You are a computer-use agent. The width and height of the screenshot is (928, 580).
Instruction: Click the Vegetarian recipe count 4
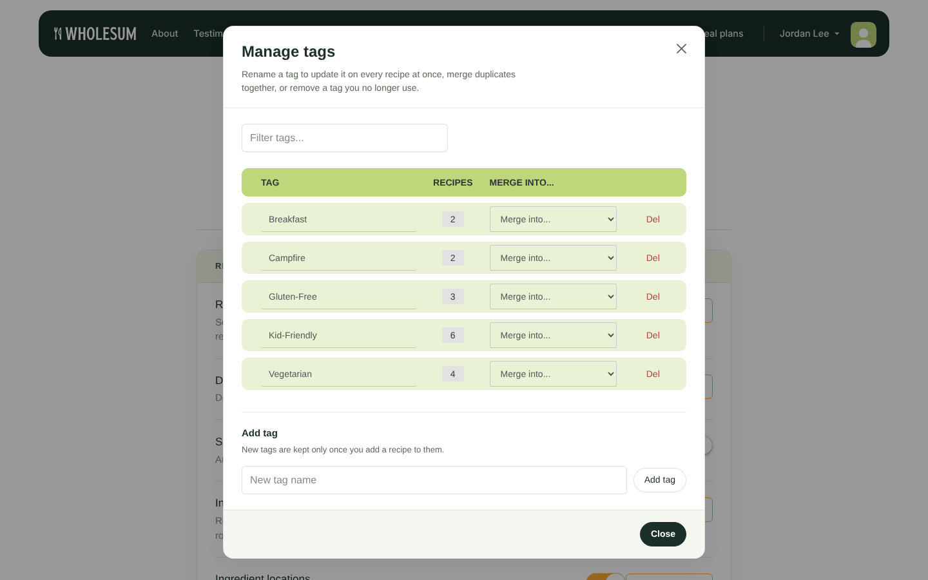[453, 374]
